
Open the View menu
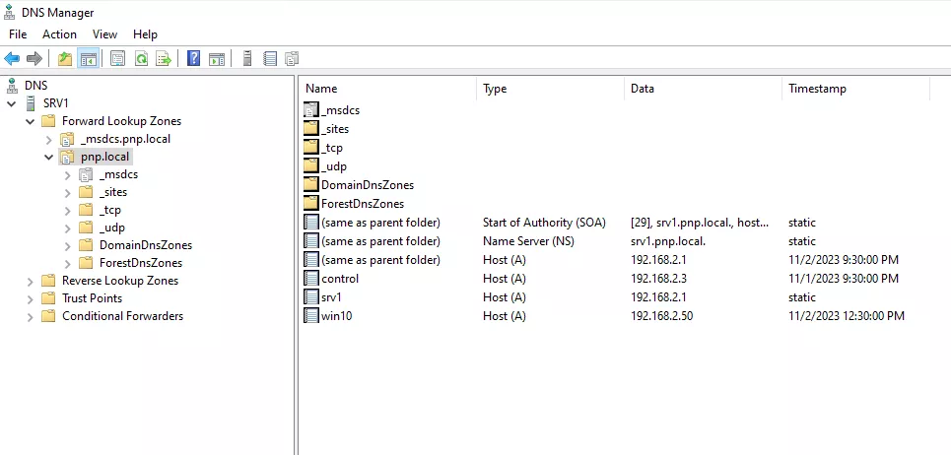(104, 33)
